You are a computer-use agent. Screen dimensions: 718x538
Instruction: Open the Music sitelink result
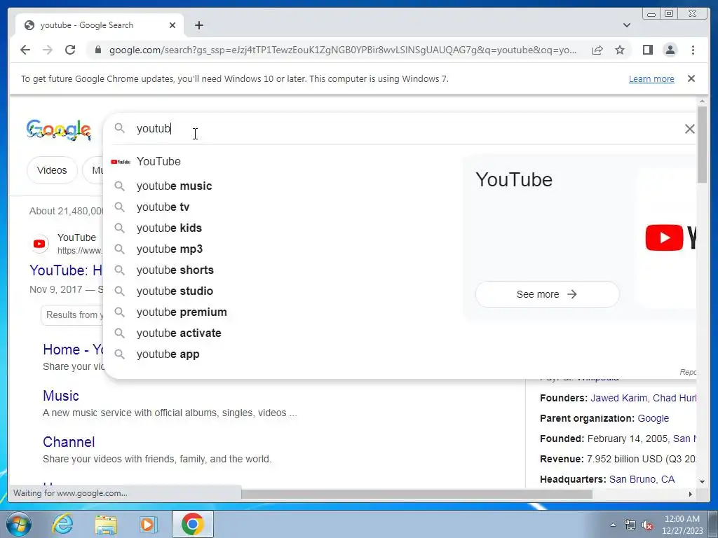pyautogui.click(x=61, y=396)
